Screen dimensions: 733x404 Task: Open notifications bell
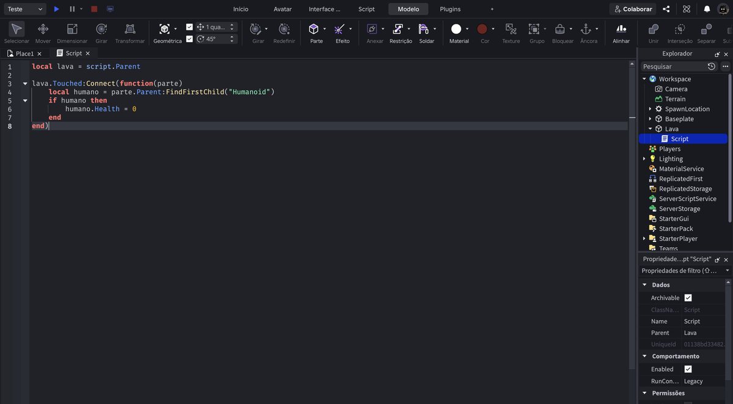[707, 9]
